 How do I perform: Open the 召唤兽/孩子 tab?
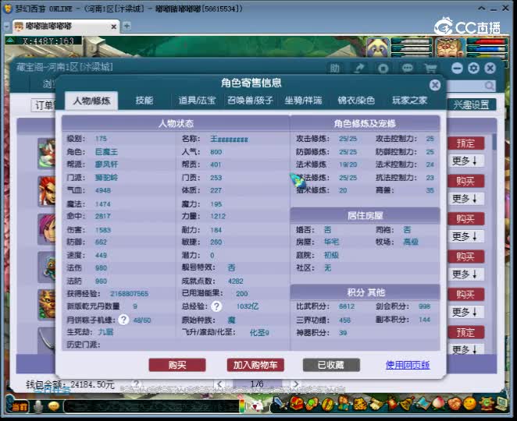click(x=250, y=100)
